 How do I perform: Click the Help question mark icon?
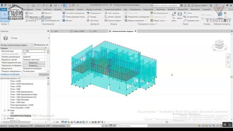(216, 5)
